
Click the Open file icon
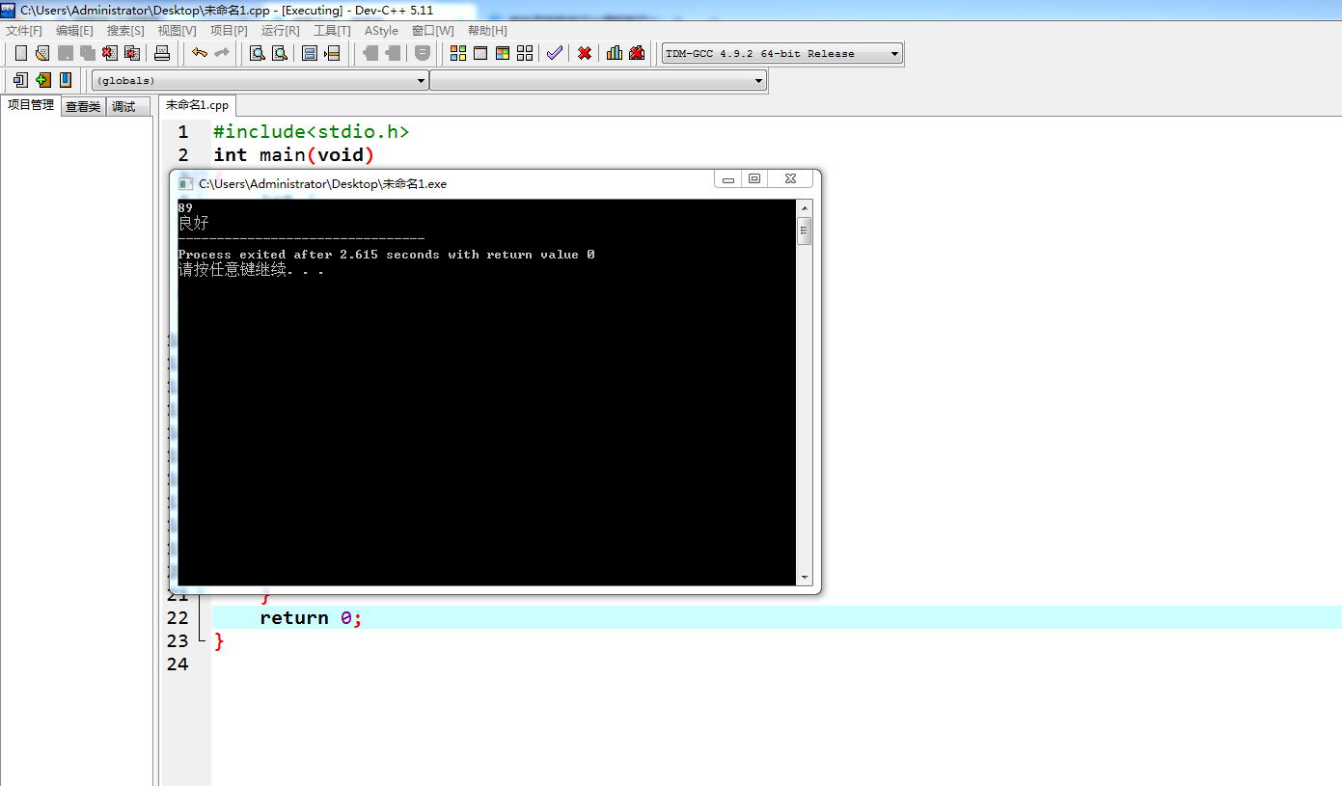click(x=42, y=53)
